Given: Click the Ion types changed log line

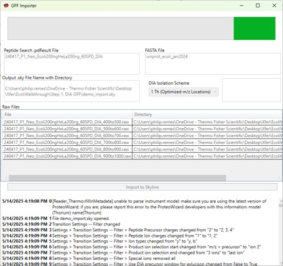Looking at the screenshot, I should point(125,241).
